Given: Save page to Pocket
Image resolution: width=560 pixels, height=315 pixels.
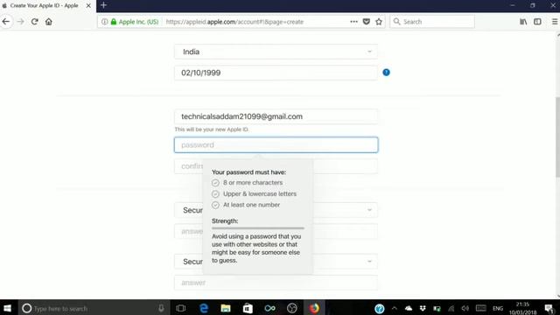Looking at the screenshot, I should (x=367, y=22).
